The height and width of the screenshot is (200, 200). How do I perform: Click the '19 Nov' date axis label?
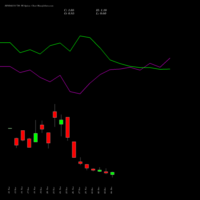pos(41,190)
